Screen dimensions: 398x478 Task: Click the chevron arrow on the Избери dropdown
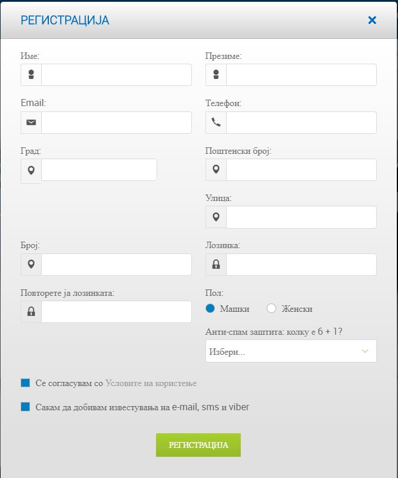pyautogui.click(x=365, y=351)
